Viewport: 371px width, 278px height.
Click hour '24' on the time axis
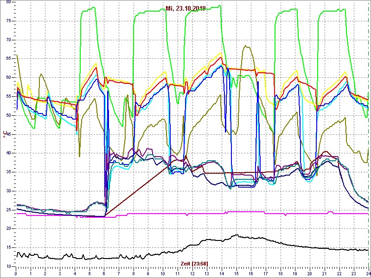pyautogui.click(x=368, y=274)
